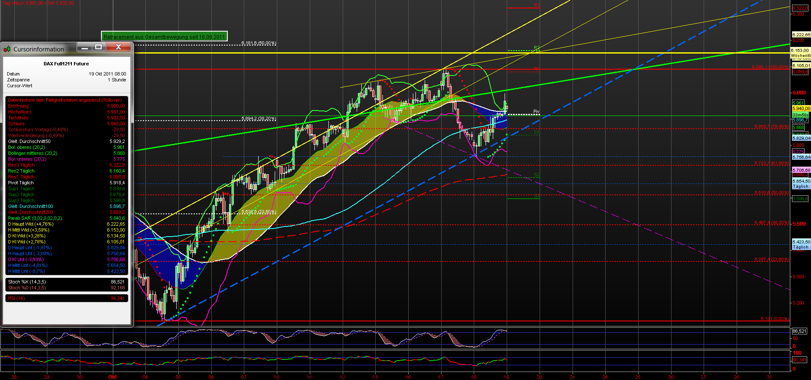
Task: Click the candlestick icon in Cursorinformation title bar
Action: coord(7,49)
